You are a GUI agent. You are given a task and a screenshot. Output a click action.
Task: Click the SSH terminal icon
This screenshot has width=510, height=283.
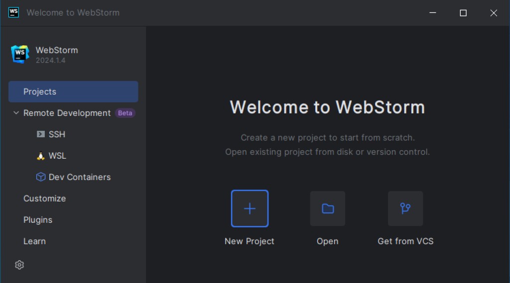[41, 134]
